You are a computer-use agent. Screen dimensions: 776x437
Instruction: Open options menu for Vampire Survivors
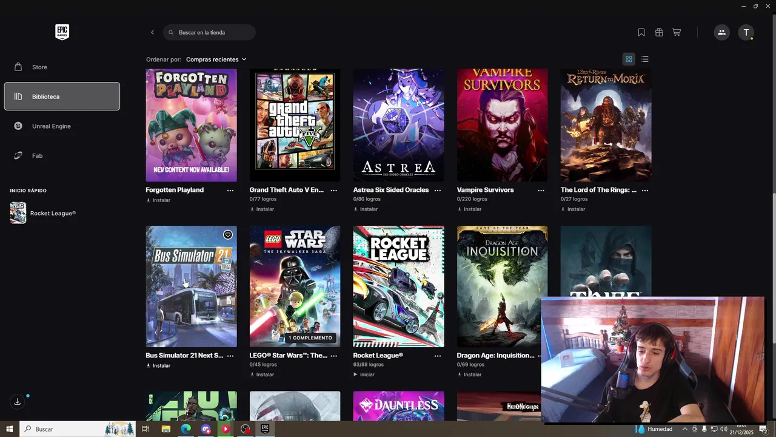[541, 190]
